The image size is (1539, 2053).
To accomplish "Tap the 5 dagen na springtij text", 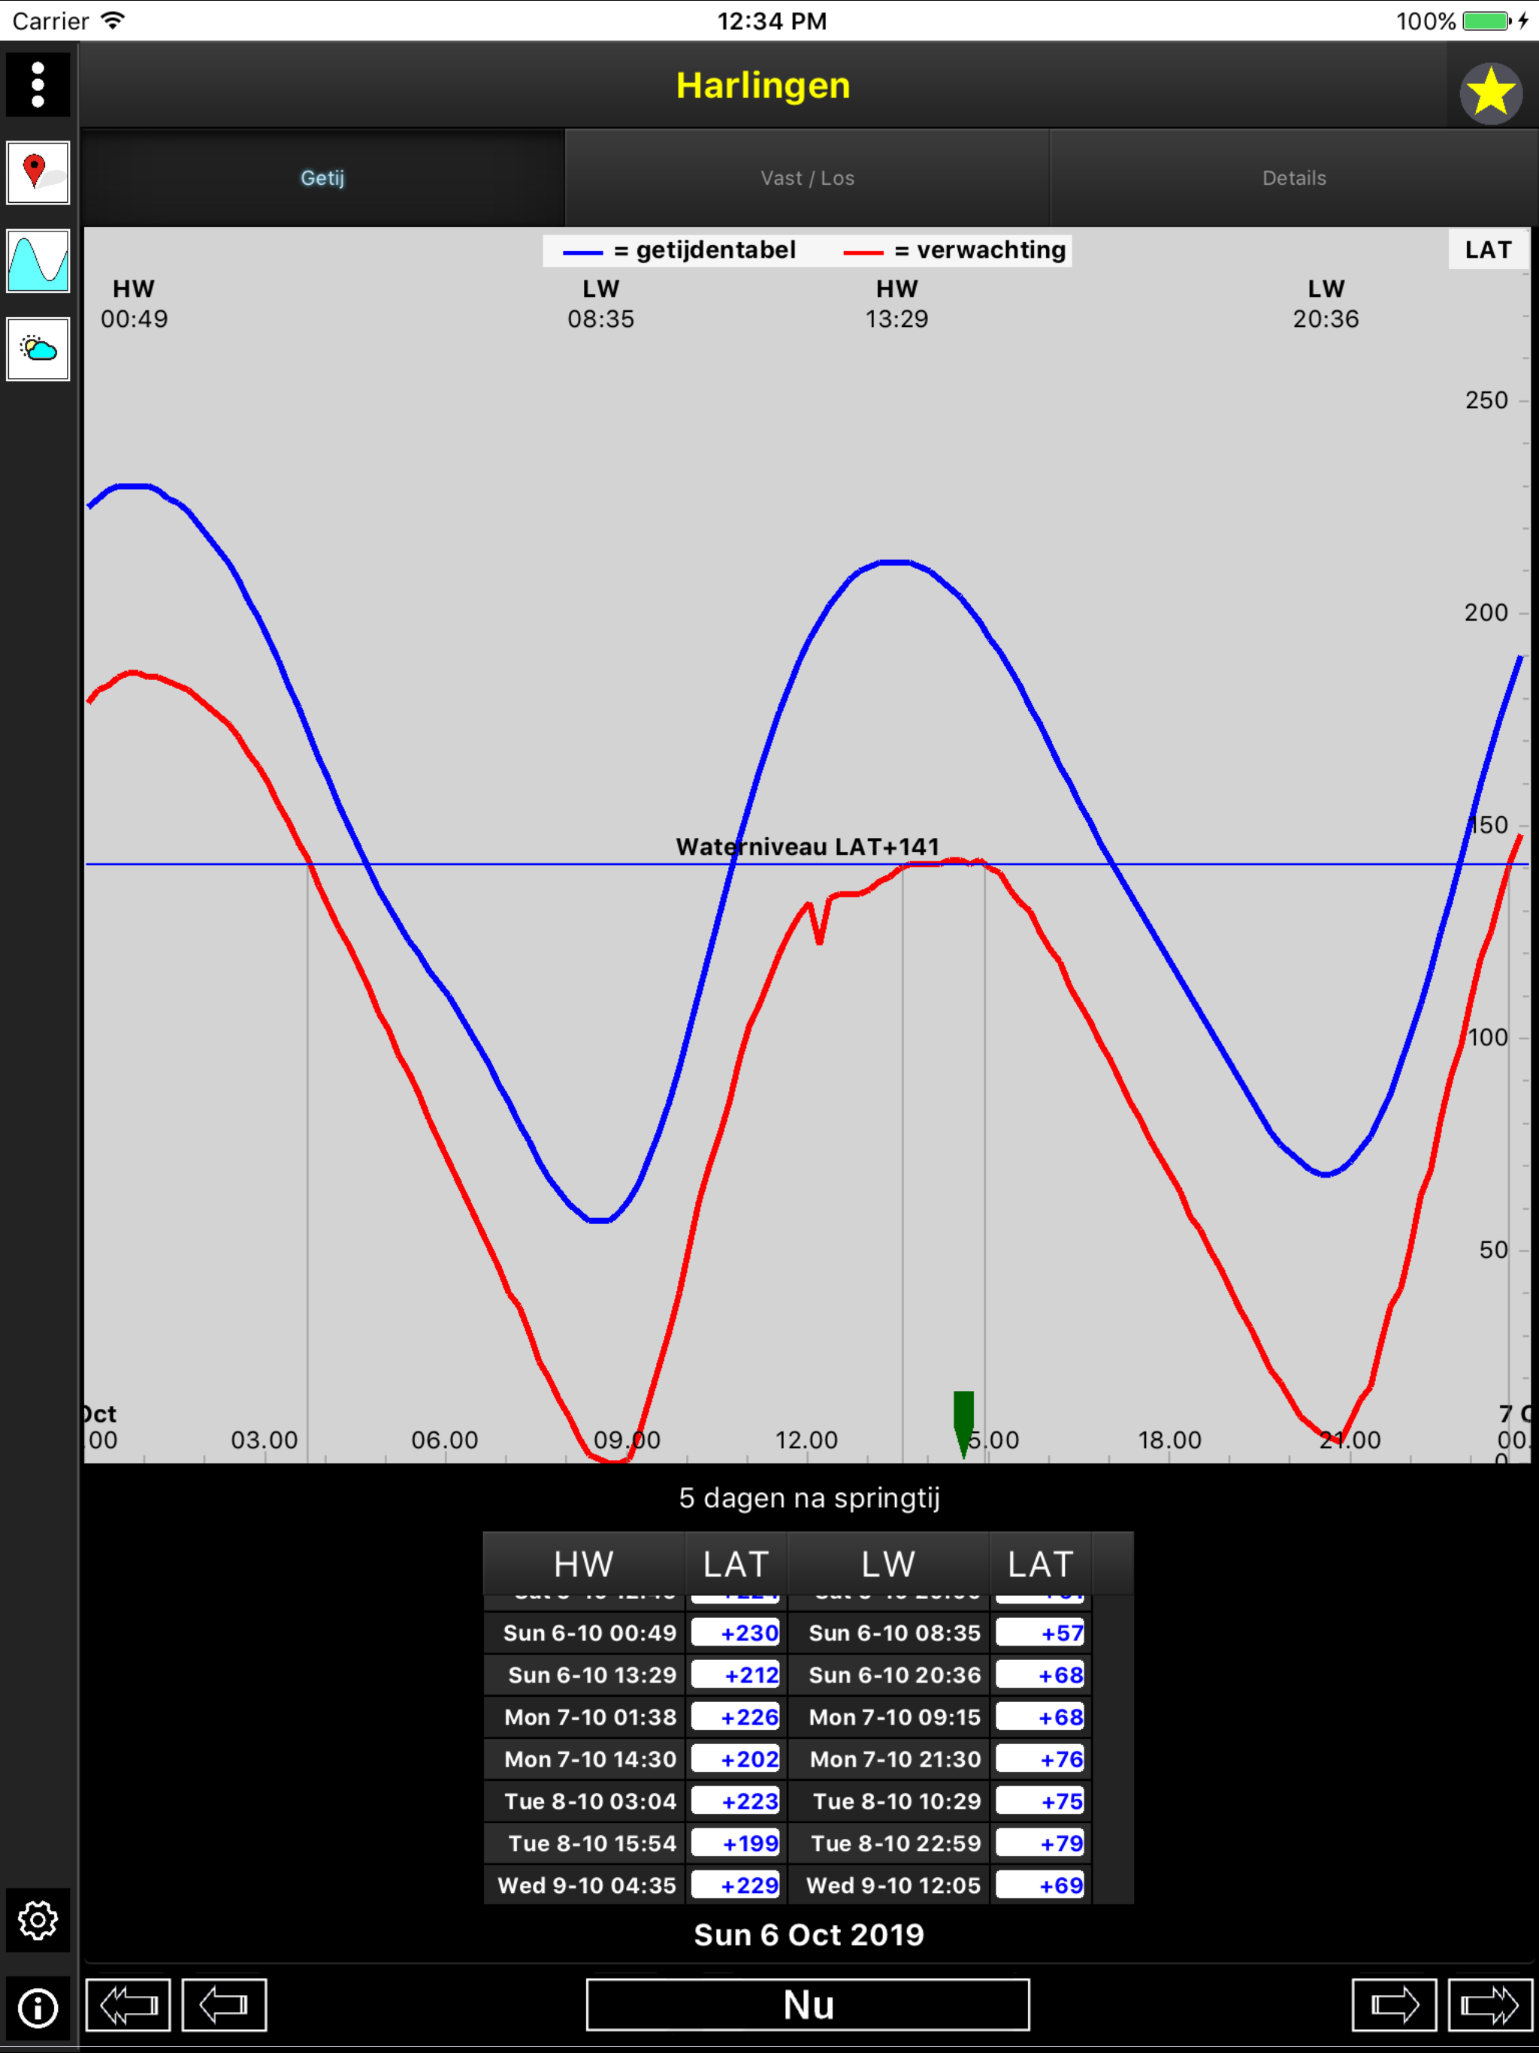I will (809, 1498).
